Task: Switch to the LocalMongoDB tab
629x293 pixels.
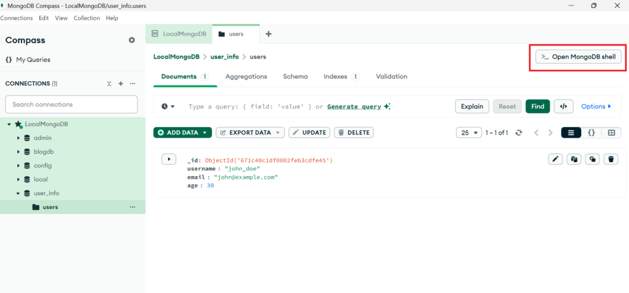Action: tap(179, 34)
